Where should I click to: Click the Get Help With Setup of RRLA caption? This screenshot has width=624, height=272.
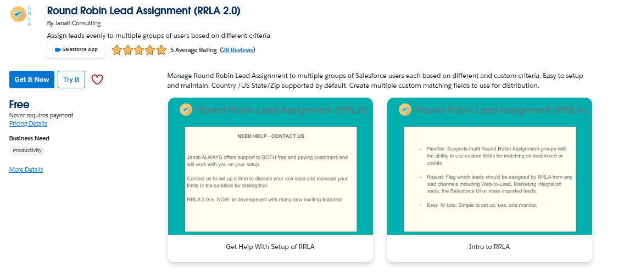270,247
